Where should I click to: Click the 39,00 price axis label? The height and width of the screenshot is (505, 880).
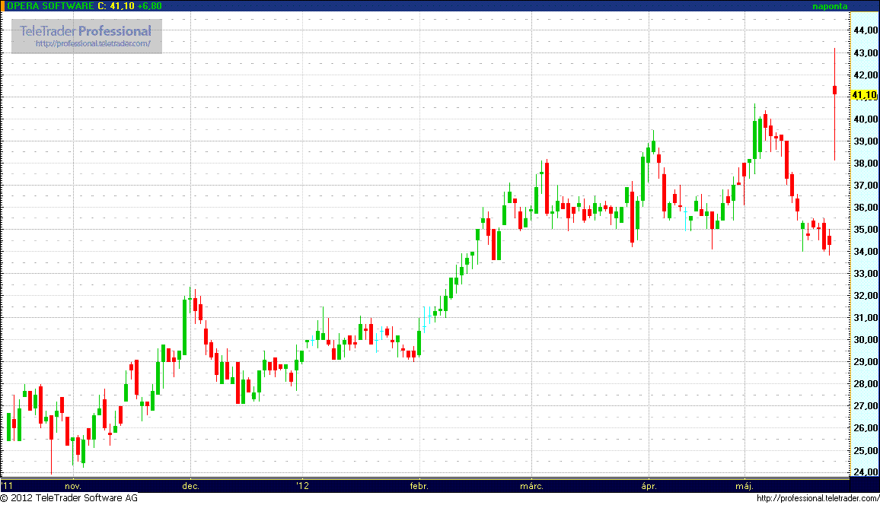[866, 141]
